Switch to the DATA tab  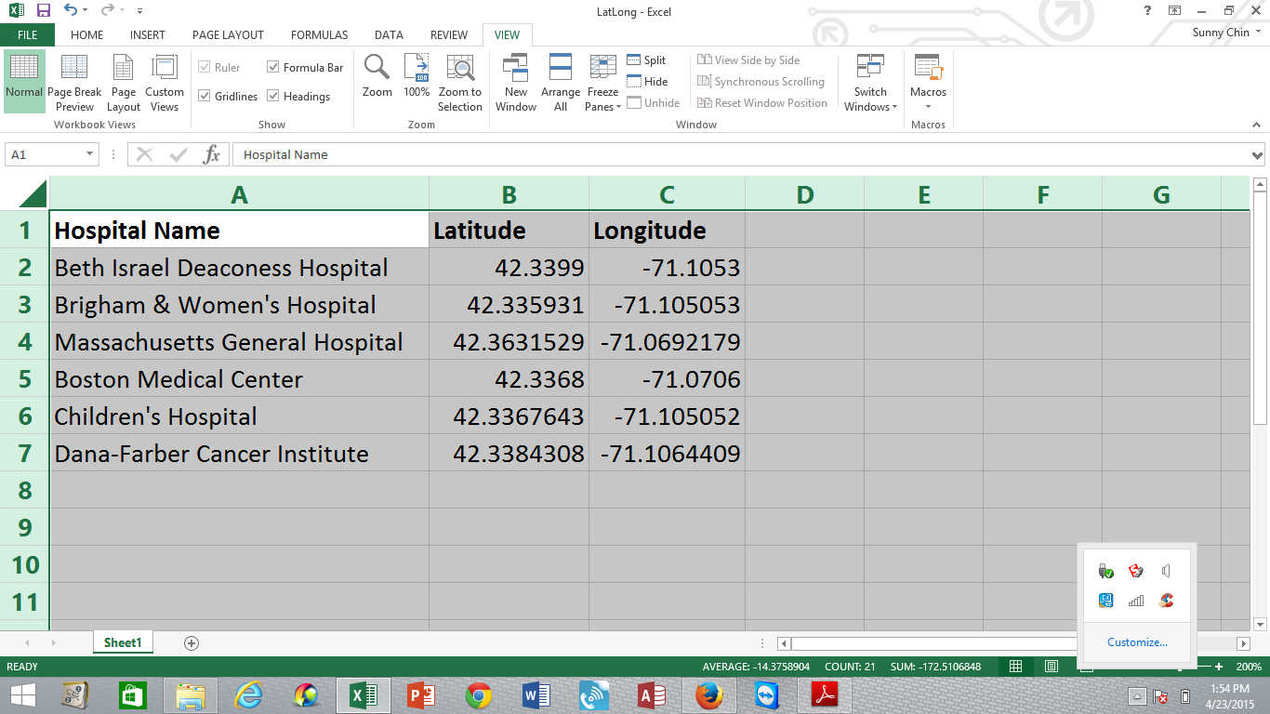[x=389, y=35]
